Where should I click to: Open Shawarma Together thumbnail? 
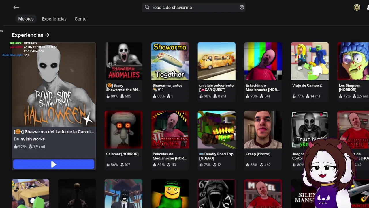tap(170, 61)
